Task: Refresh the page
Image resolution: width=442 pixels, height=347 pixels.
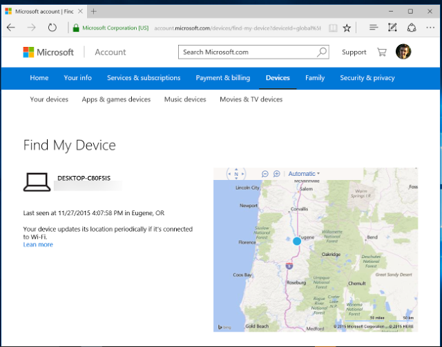Action: pyautogui.click(x=52, y=28)
